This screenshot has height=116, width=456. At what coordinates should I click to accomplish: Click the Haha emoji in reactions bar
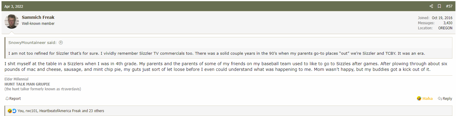coord(10,111)
